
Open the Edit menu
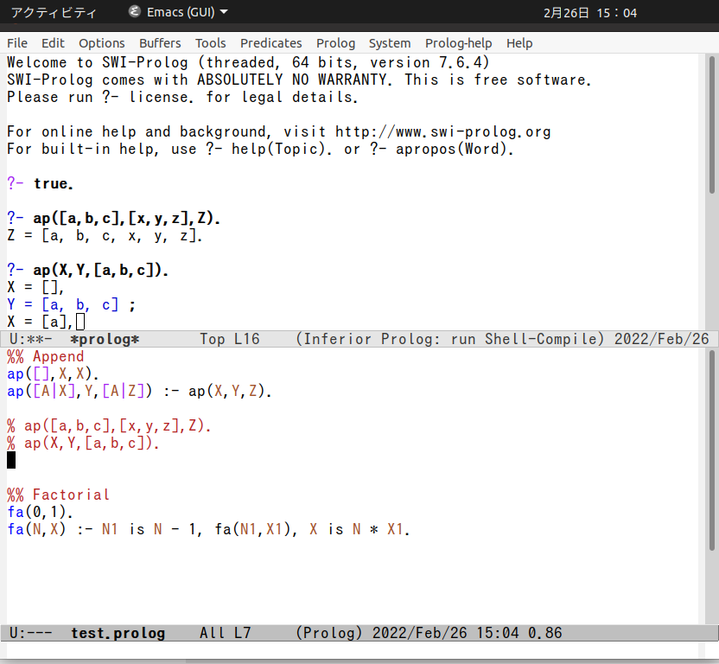(x=53, y=43)
